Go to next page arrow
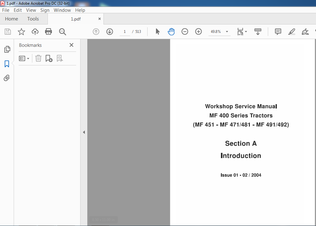 (110, 32)
